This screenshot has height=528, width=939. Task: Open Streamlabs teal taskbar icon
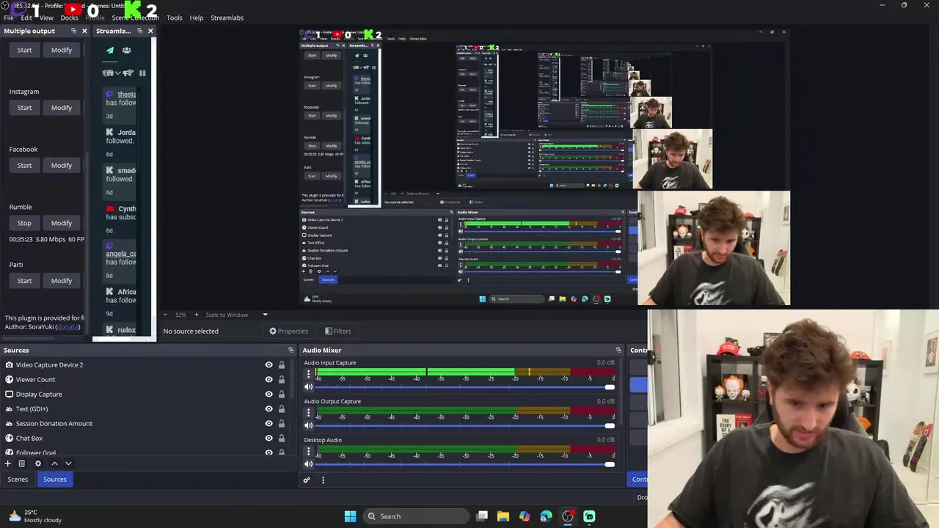pyautogui.click(x=589, y=516)
